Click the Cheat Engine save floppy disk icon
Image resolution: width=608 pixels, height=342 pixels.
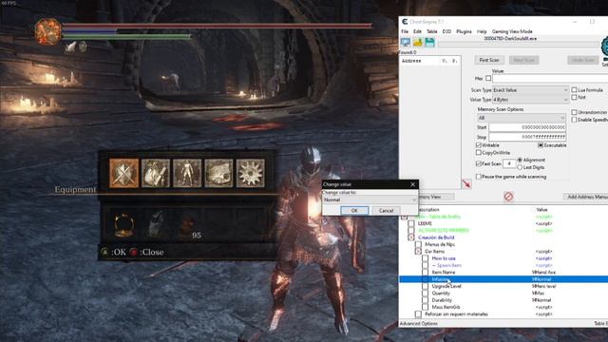pos(429,42)
